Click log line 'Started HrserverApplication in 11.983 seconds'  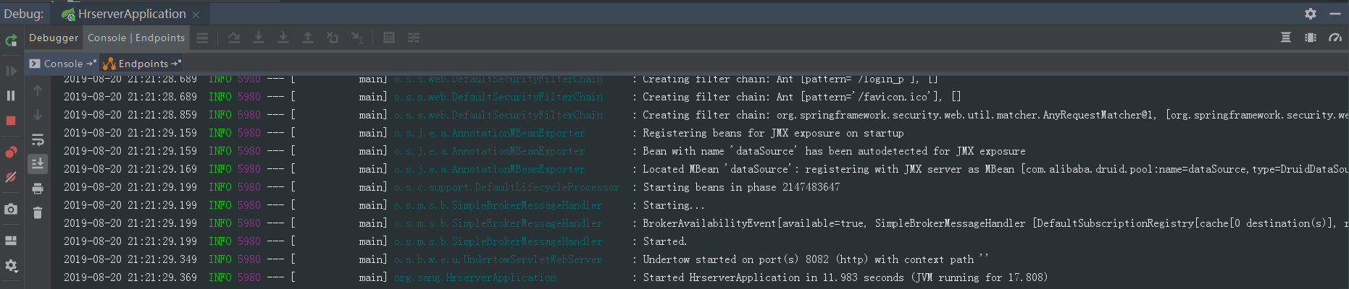[845, 277]
